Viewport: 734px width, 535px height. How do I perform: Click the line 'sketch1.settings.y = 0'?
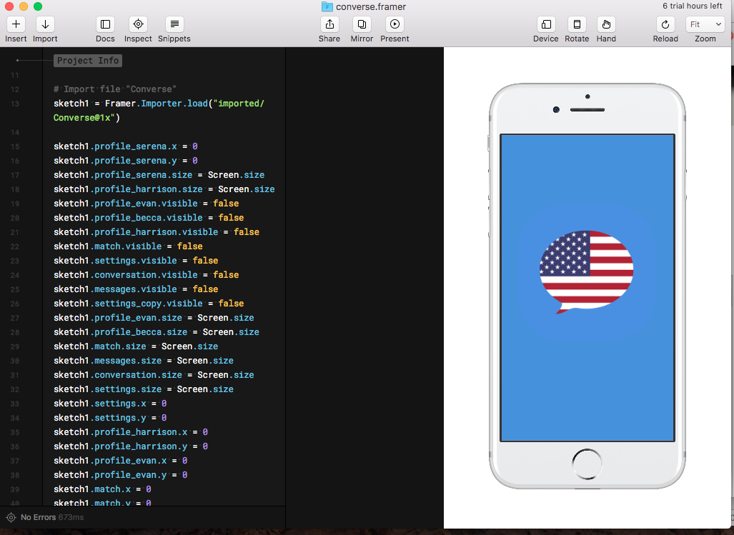pos(110,418)
